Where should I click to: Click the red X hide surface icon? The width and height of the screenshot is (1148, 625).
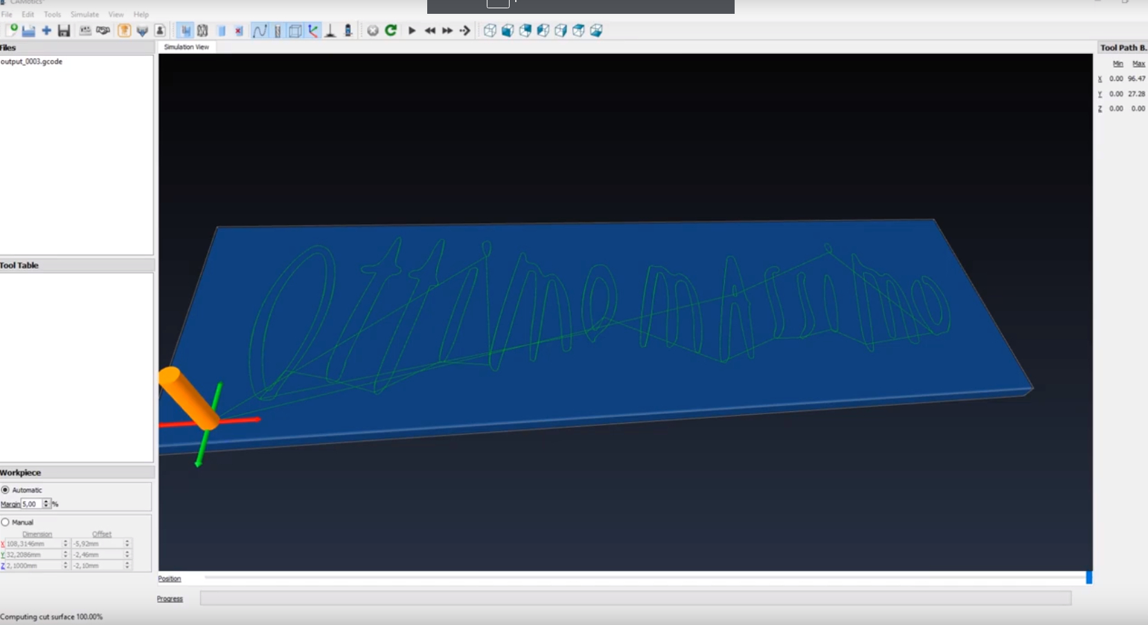(239, 30)
